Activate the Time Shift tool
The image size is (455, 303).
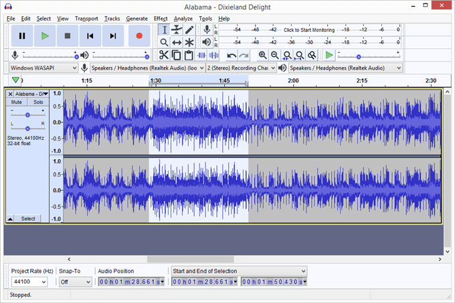click(x=177, y=42)
